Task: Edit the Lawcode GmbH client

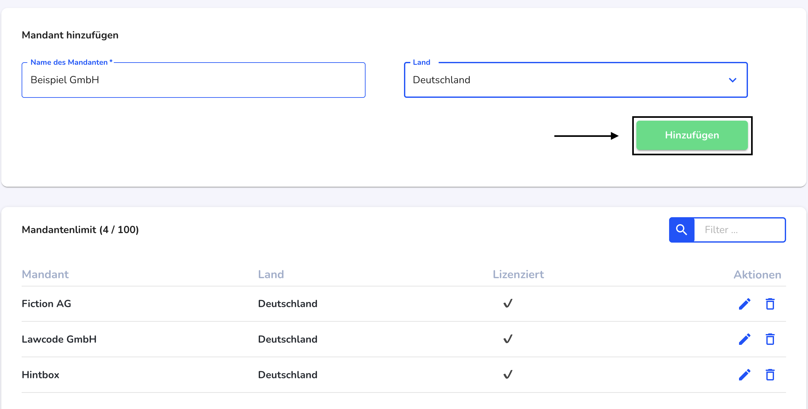Action: tap(744, 339)
